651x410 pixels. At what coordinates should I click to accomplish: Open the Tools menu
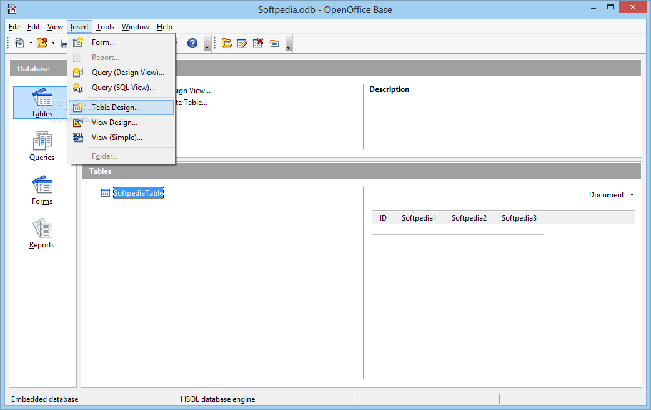tap(105, 27)
